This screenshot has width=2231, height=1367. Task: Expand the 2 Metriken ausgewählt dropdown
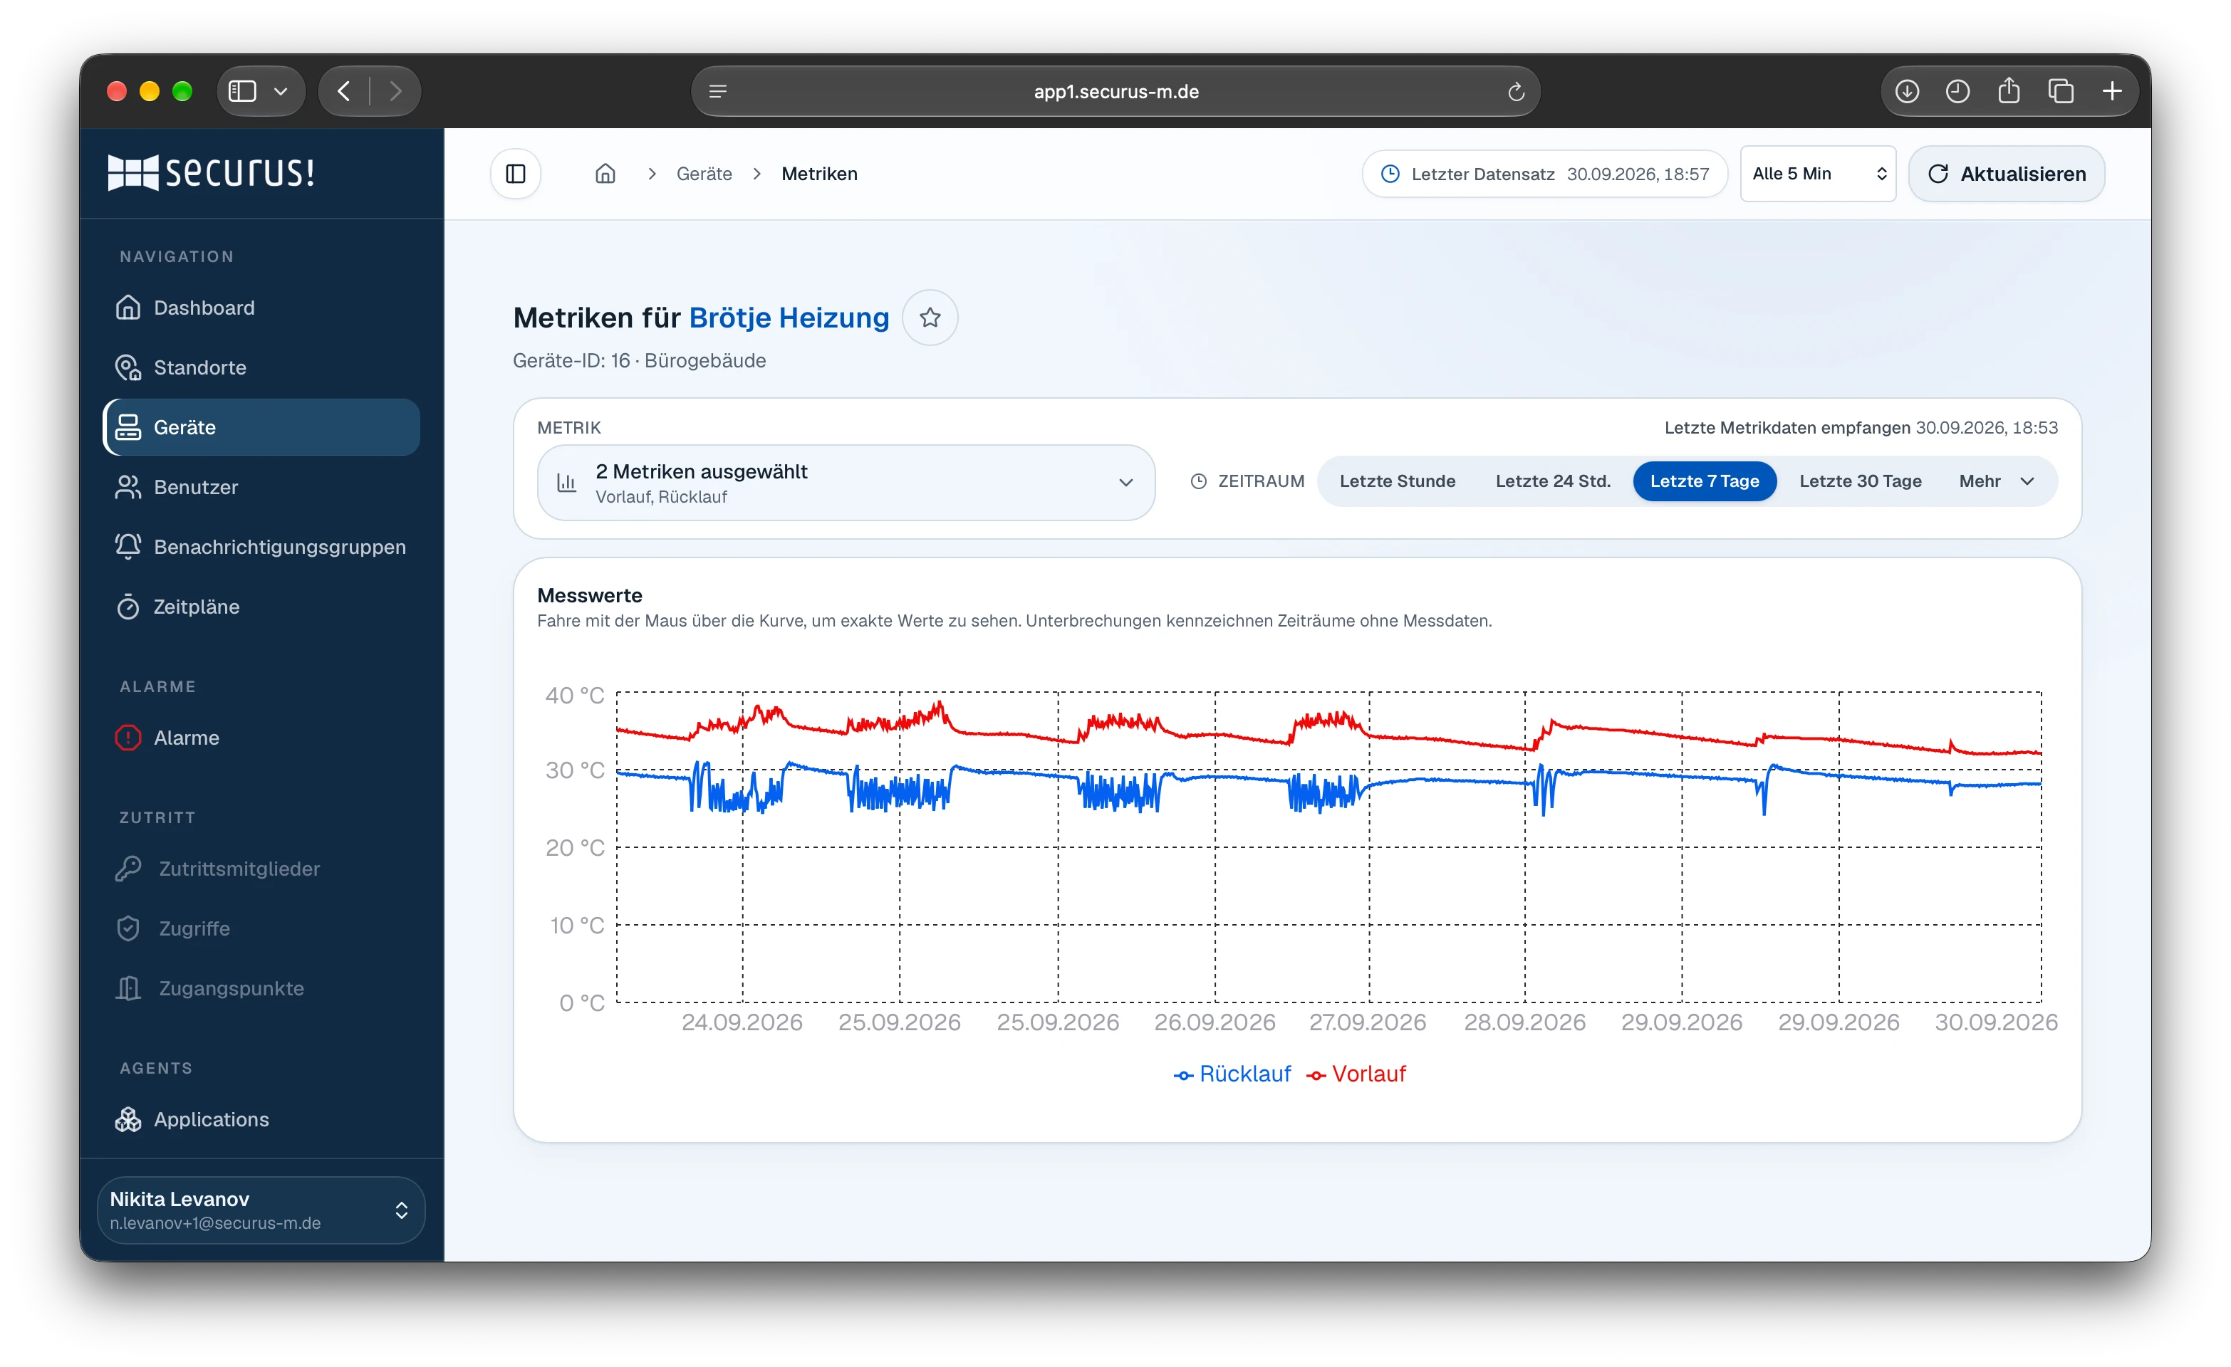coord(846,483)
